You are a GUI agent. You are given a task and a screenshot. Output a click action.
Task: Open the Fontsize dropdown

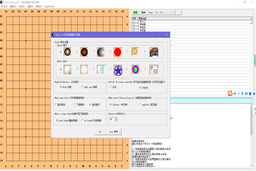pos(116,119)
